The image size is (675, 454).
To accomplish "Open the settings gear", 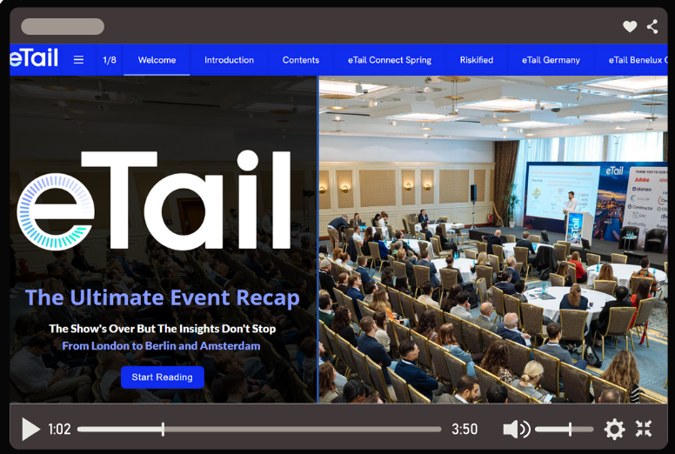I will (x=614, y=429).
